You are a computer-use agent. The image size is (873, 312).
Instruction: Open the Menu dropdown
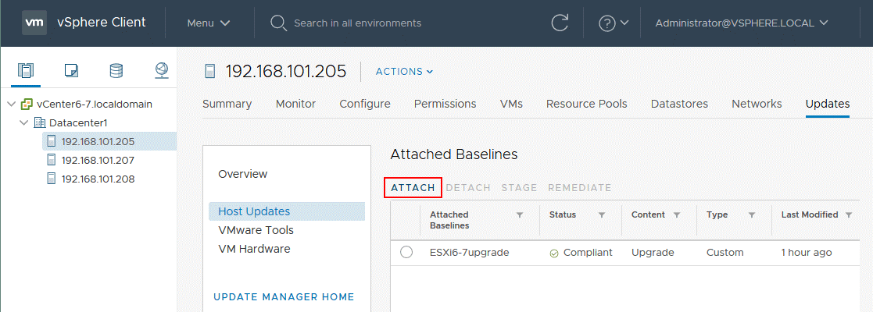tap(208, 23)
